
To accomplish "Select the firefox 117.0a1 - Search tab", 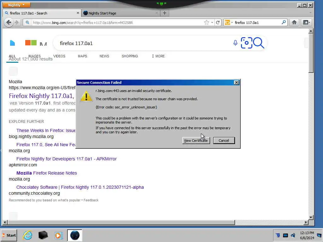I will [42, 13].
